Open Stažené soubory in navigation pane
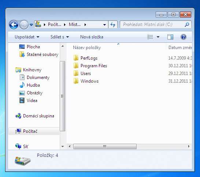The width and height of the screenshot is (200, 177). point(42,54)
